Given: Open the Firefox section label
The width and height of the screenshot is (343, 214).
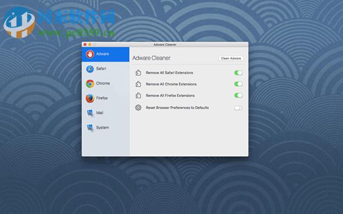Looking at the screenshot, I should [102, 98].
